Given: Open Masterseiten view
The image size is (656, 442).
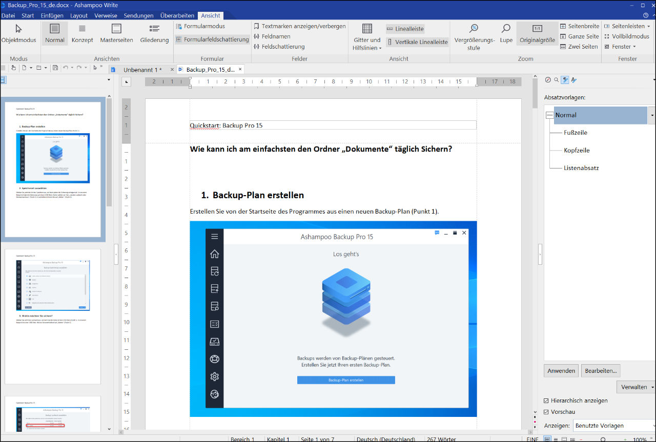Looking at the screenshot, I should coord(116,34).
